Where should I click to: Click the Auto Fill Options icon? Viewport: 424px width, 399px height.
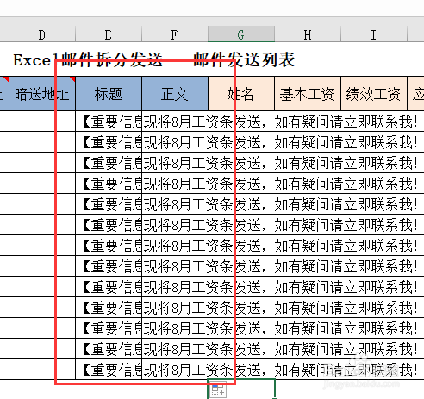pyautogui.click(x=218, y=390)
